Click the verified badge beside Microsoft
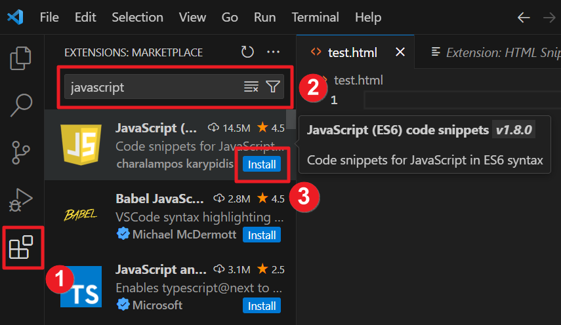Viewport: 561px width, 325px height. pos(123,305)
